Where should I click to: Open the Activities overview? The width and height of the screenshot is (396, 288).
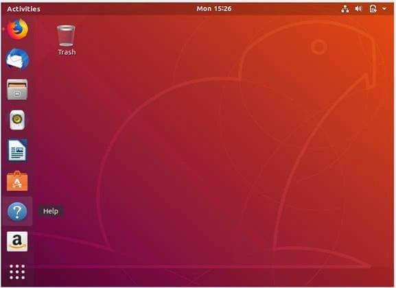23,9
